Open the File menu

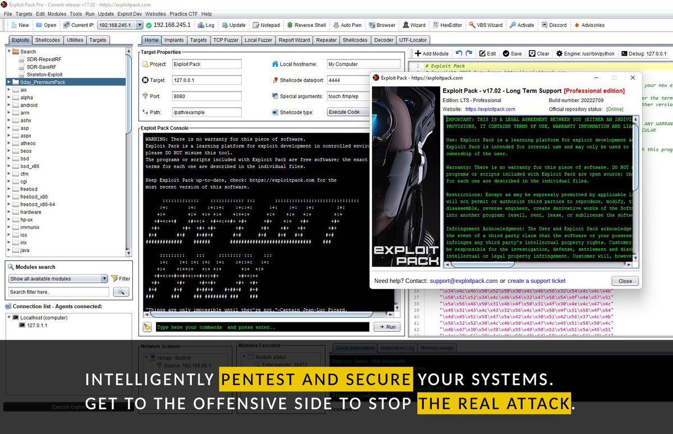click(x=8, y=13)
